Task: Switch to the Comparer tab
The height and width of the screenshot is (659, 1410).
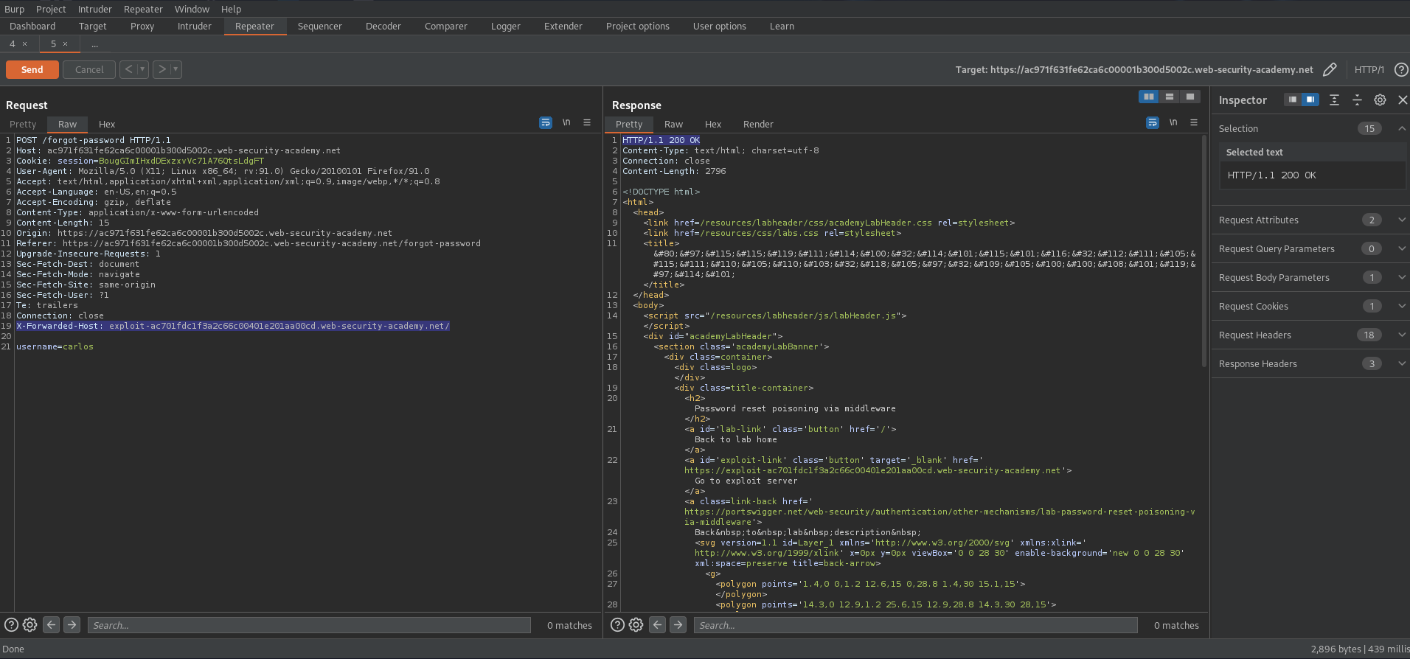Action: tap(446, 26)
